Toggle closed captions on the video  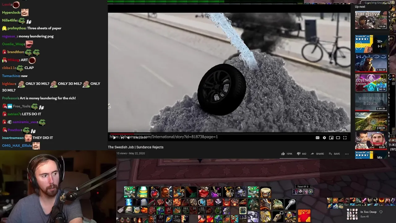coord(317,138)
